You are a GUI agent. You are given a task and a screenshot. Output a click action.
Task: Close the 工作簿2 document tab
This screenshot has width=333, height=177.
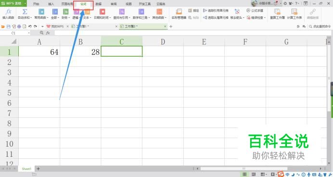[x=165, y=26]
